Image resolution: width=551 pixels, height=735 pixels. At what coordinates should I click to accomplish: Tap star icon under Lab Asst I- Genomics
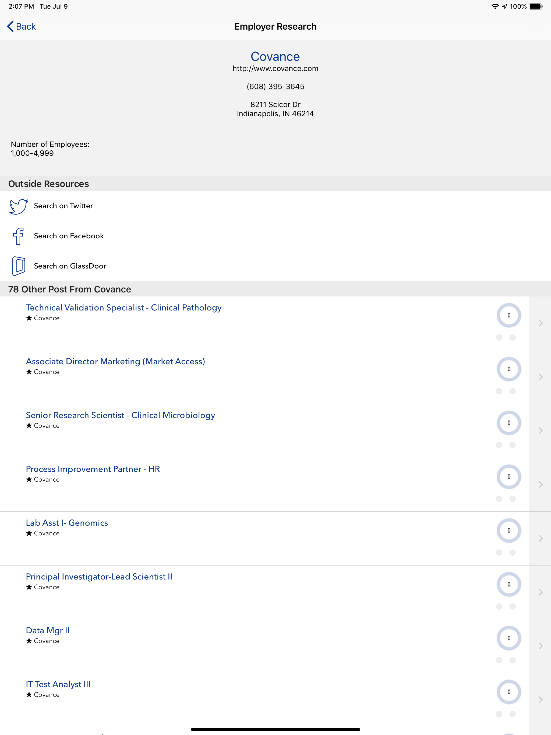point(29,533)
